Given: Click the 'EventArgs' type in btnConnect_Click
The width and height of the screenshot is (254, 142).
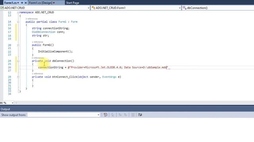Looking at the screenshot, I should [x=110, y=77].
